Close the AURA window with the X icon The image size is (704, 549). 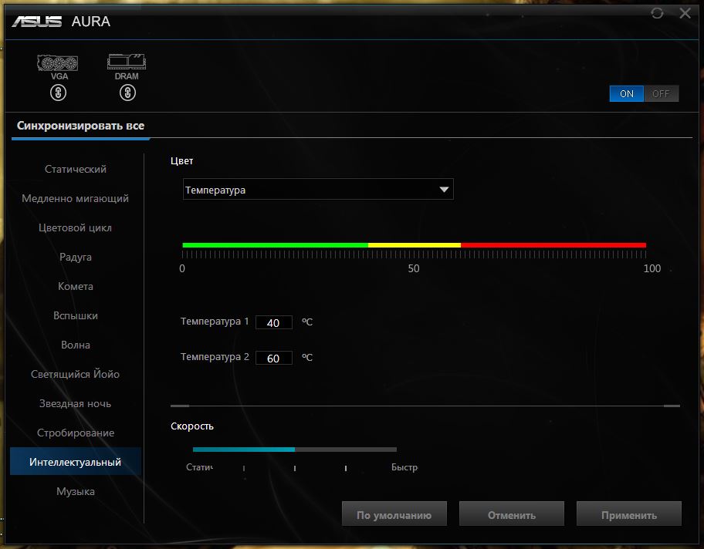(685, 13)
